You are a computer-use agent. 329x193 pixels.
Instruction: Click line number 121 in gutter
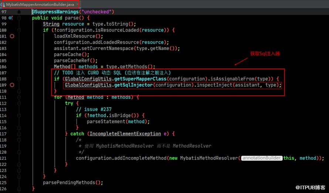[3, 158]
